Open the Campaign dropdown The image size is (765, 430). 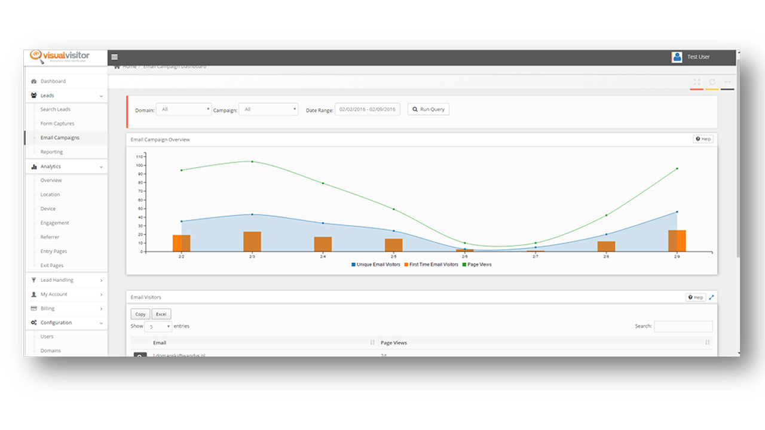tap(268, 109)
